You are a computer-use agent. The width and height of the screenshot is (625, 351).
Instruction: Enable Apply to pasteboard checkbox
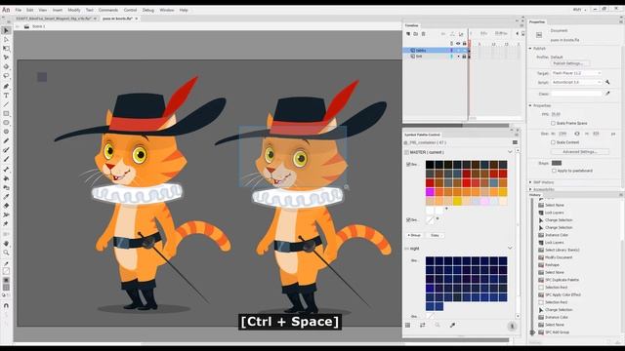[554, 171]
